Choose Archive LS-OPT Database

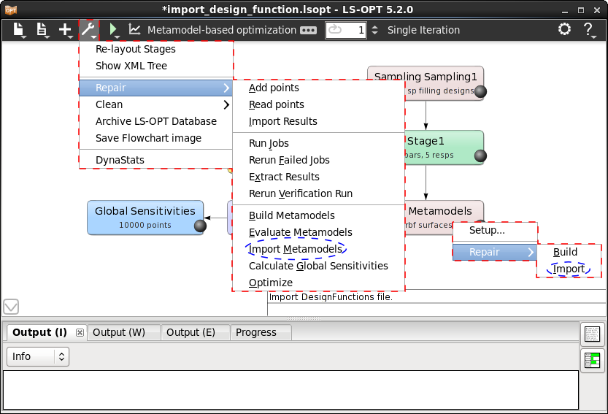point(156,121)
